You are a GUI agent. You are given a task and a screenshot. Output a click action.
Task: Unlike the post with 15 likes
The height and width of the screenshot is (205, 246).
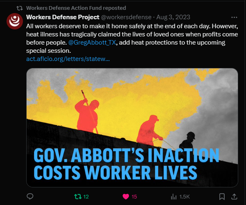[x=126, y=196]
